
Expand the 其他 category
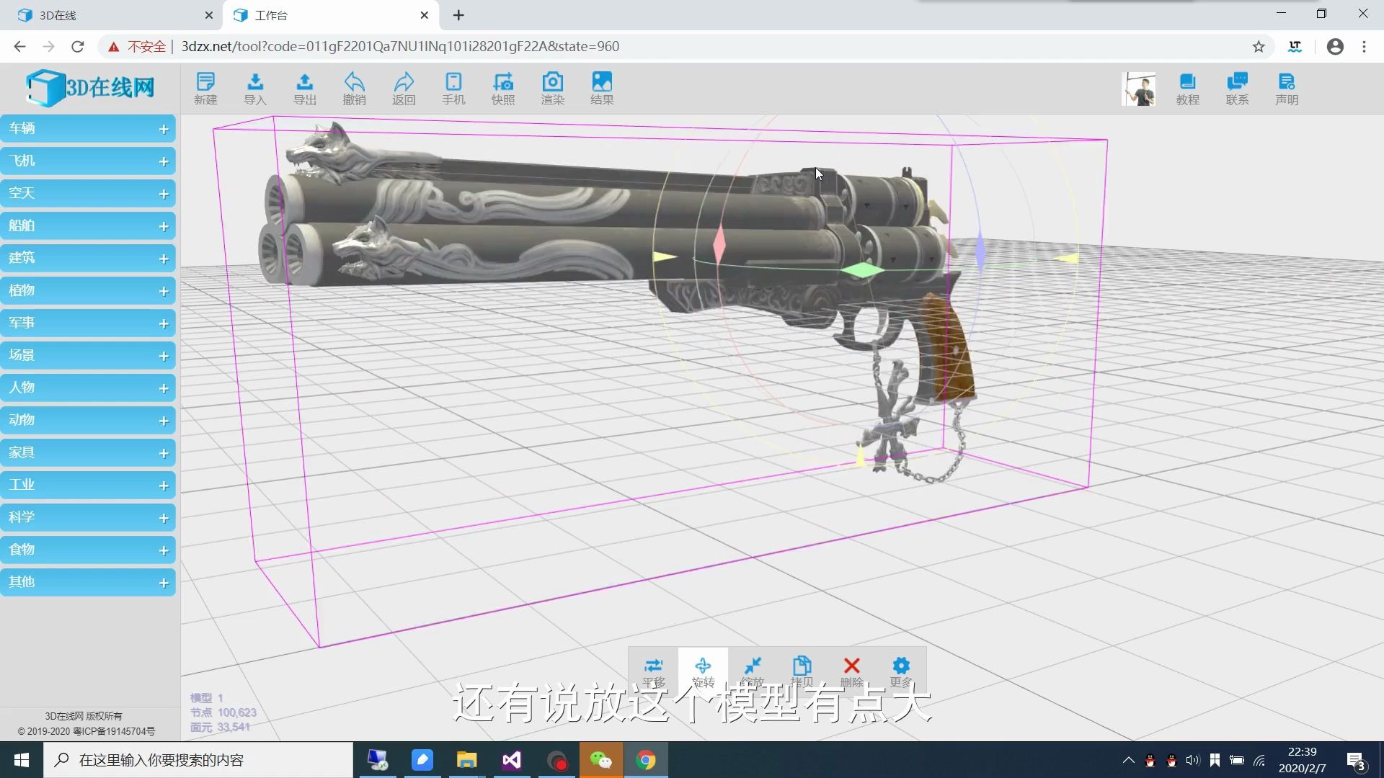[88, 583]
